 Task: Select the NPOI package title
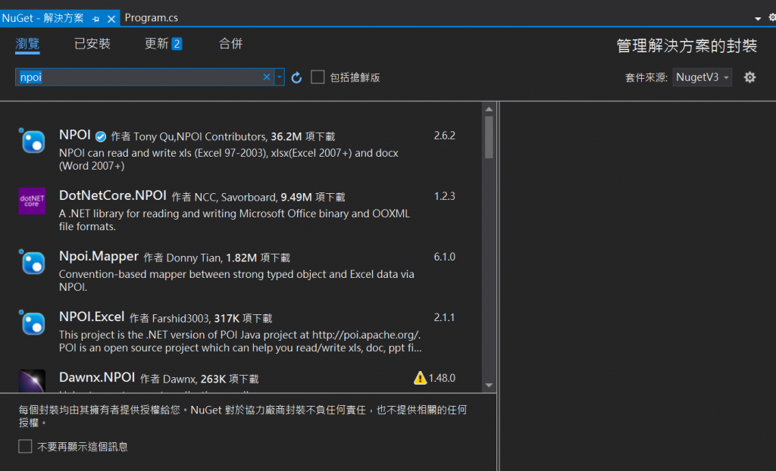tap(75, 135)
